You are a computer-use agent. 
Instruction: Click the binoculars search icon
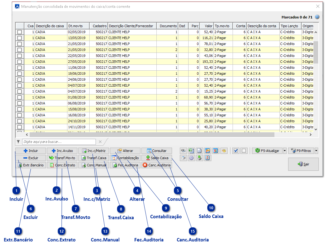(183, 151)
